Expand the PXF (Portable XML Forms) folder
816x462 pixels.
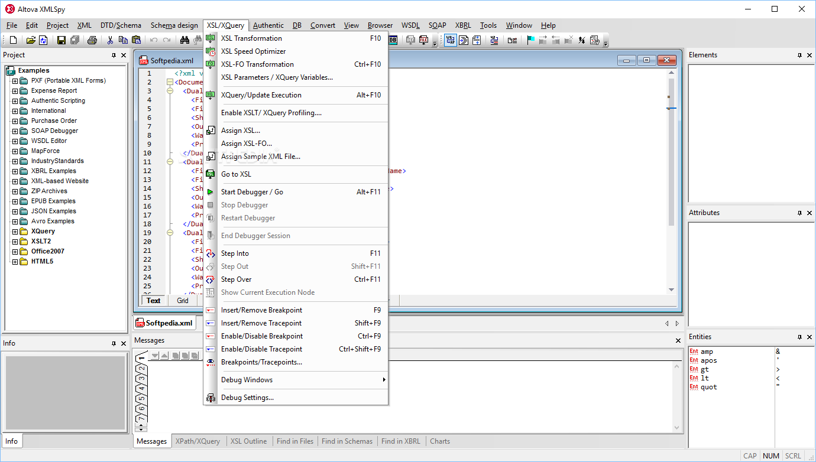click(15, 81)
